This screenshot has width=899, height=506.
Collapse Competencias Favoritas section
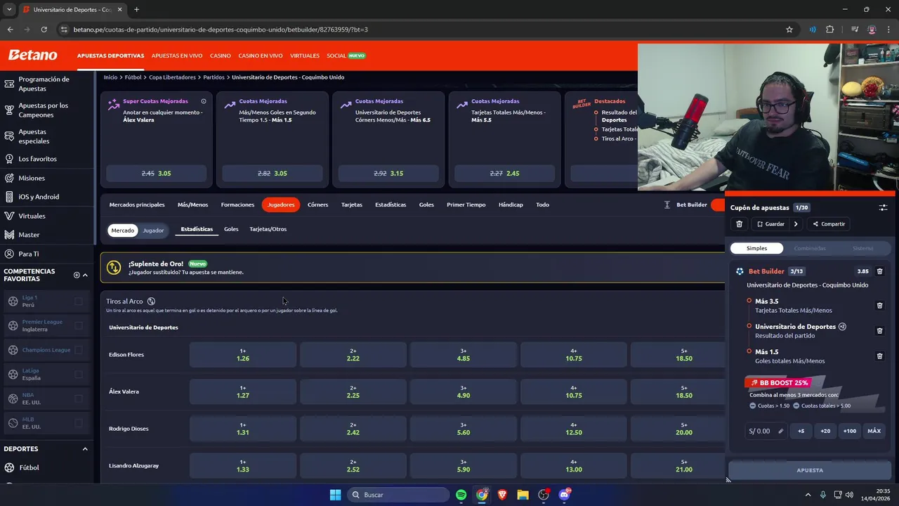pos(85,275)
